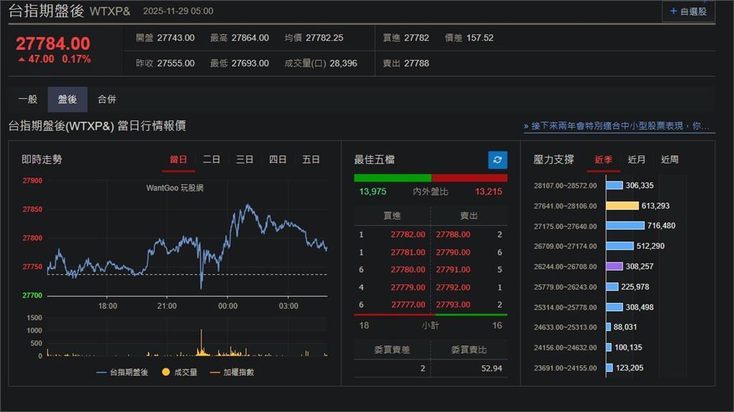
Task: Click the current price 27784.00
Action: (x=53, y=44)
